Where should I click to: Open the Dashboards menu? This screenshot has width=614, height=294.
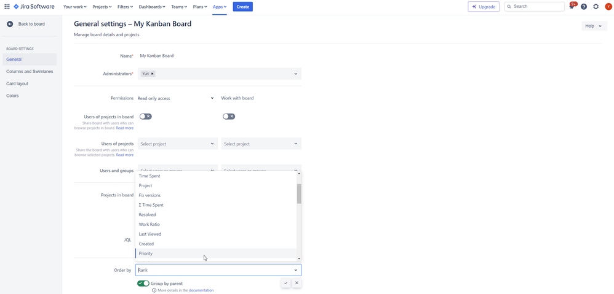152,7
